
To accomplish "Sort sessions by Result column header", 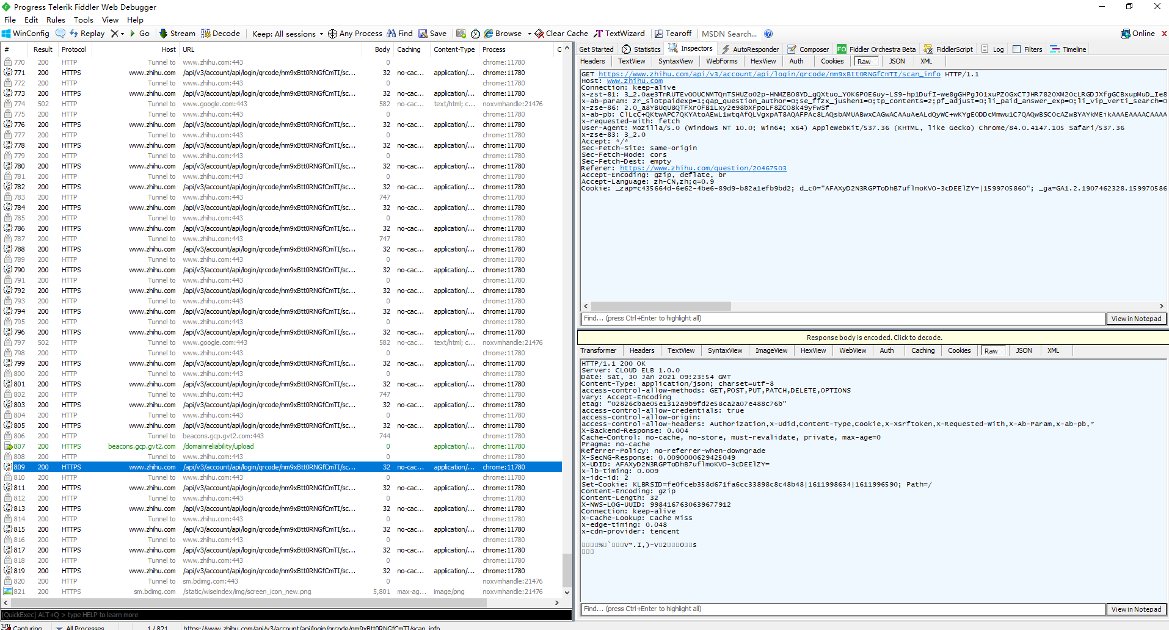I will pos(43,49).
